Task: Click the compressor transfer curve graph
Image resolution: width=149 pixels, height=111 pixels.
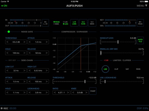Action: (77, 54)
